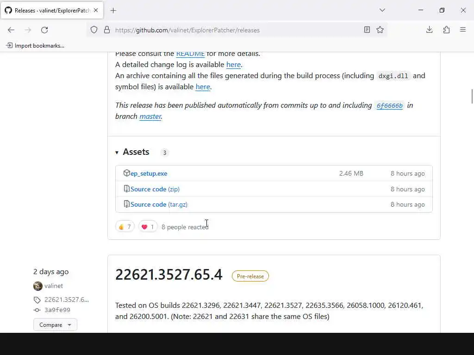Open the Compare dropdown

click(x=55, y=325)
